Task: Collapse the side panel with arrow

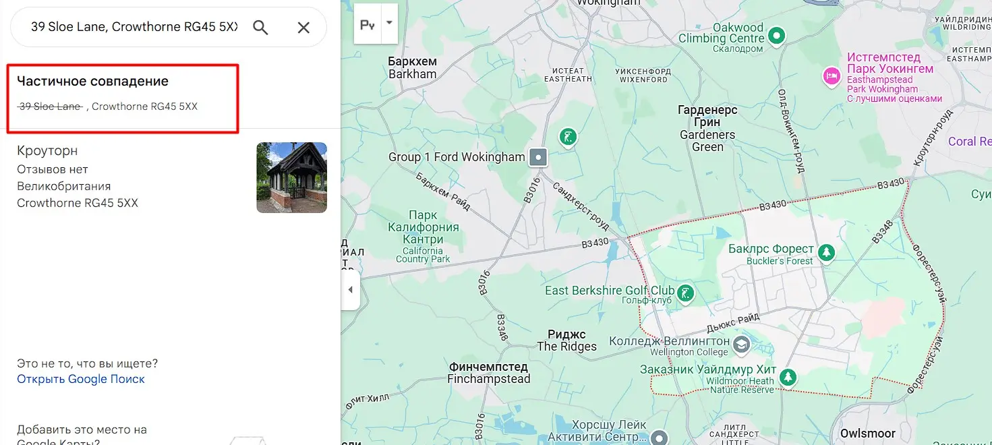Action: (350, 290)
